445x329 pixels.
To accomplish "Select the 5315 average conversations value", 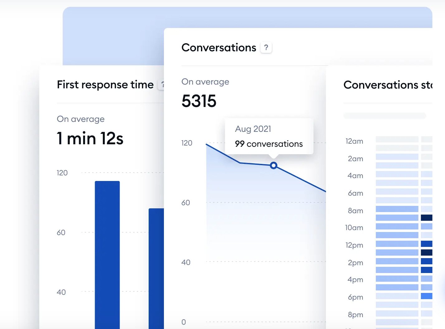I will pos(199,101).
